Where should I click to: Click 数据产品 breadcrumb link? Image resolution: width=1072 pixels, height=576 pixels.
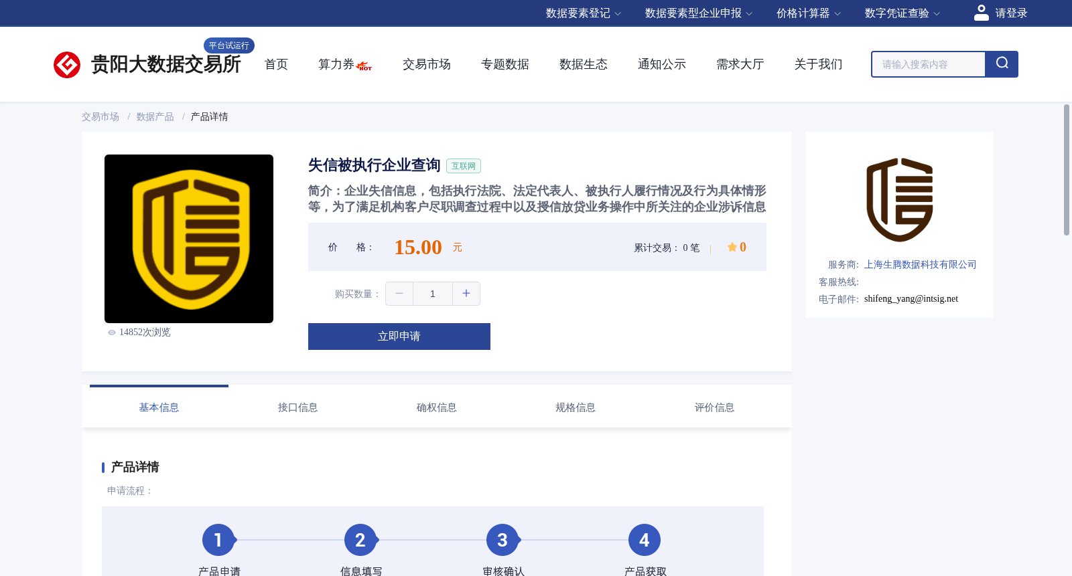click(155, 117)
